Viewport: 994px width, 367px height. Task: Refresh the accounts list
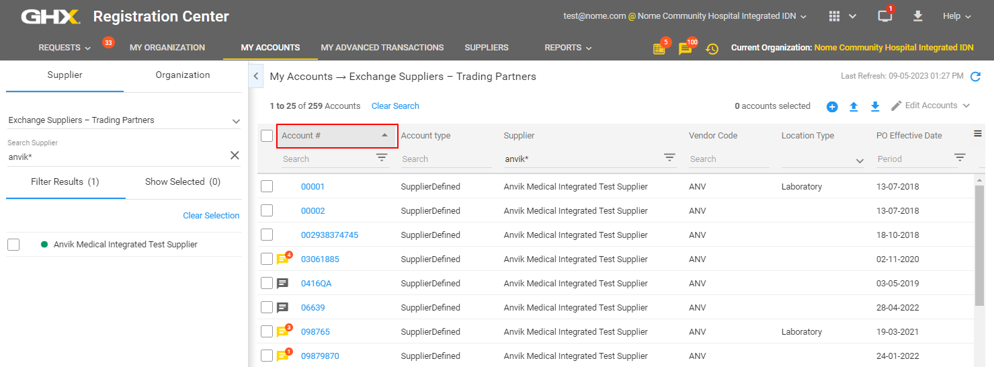point(975,77)
